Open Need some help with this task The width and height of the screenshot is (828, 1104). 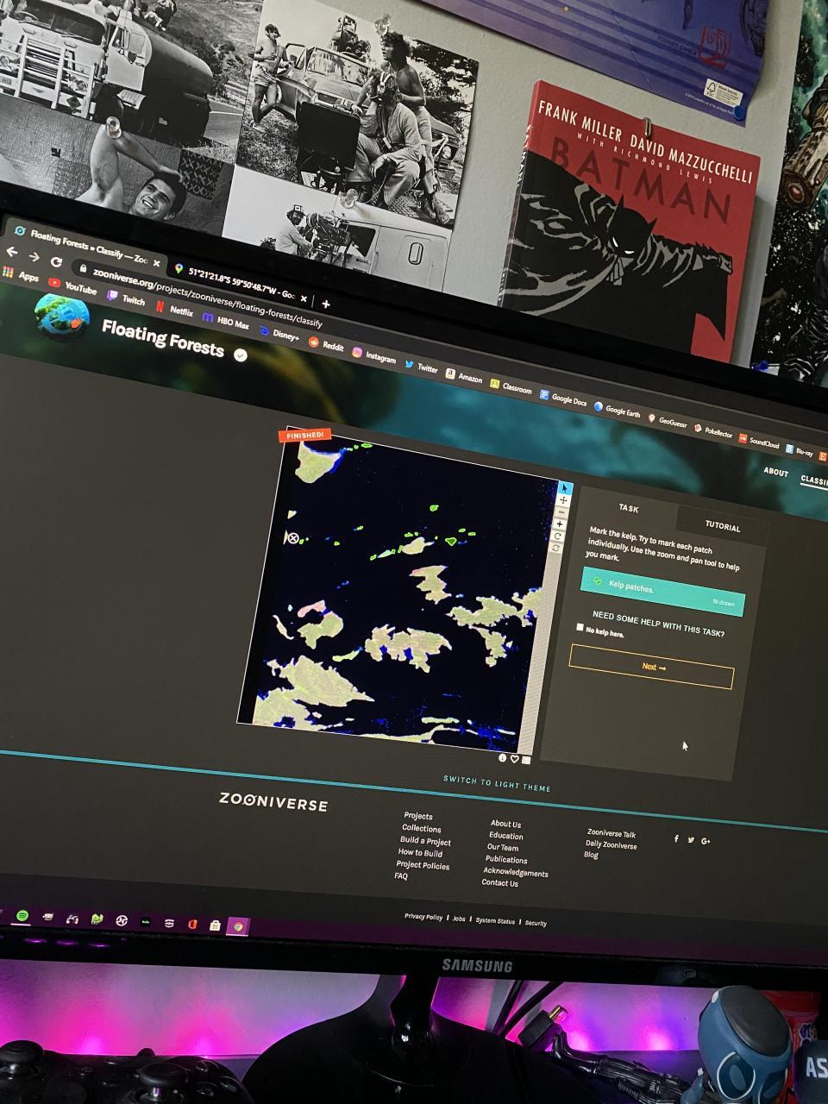click(x=658, y=624)
